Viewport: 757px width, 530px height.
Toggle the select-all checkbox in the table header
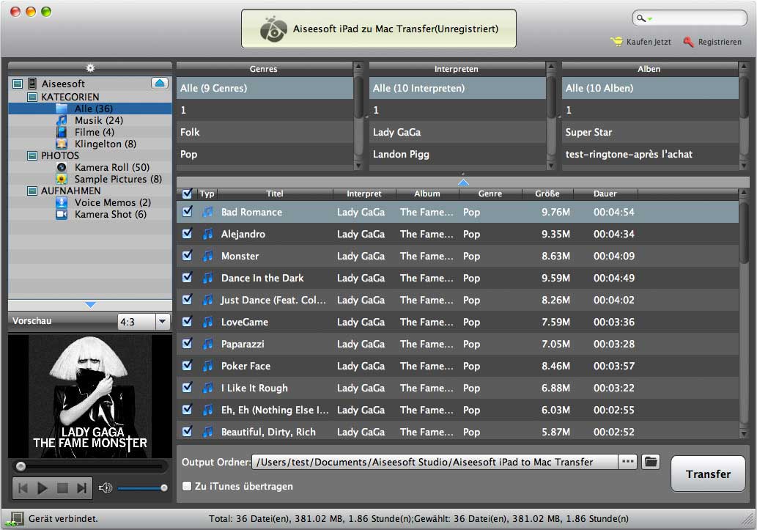(188, 194)
